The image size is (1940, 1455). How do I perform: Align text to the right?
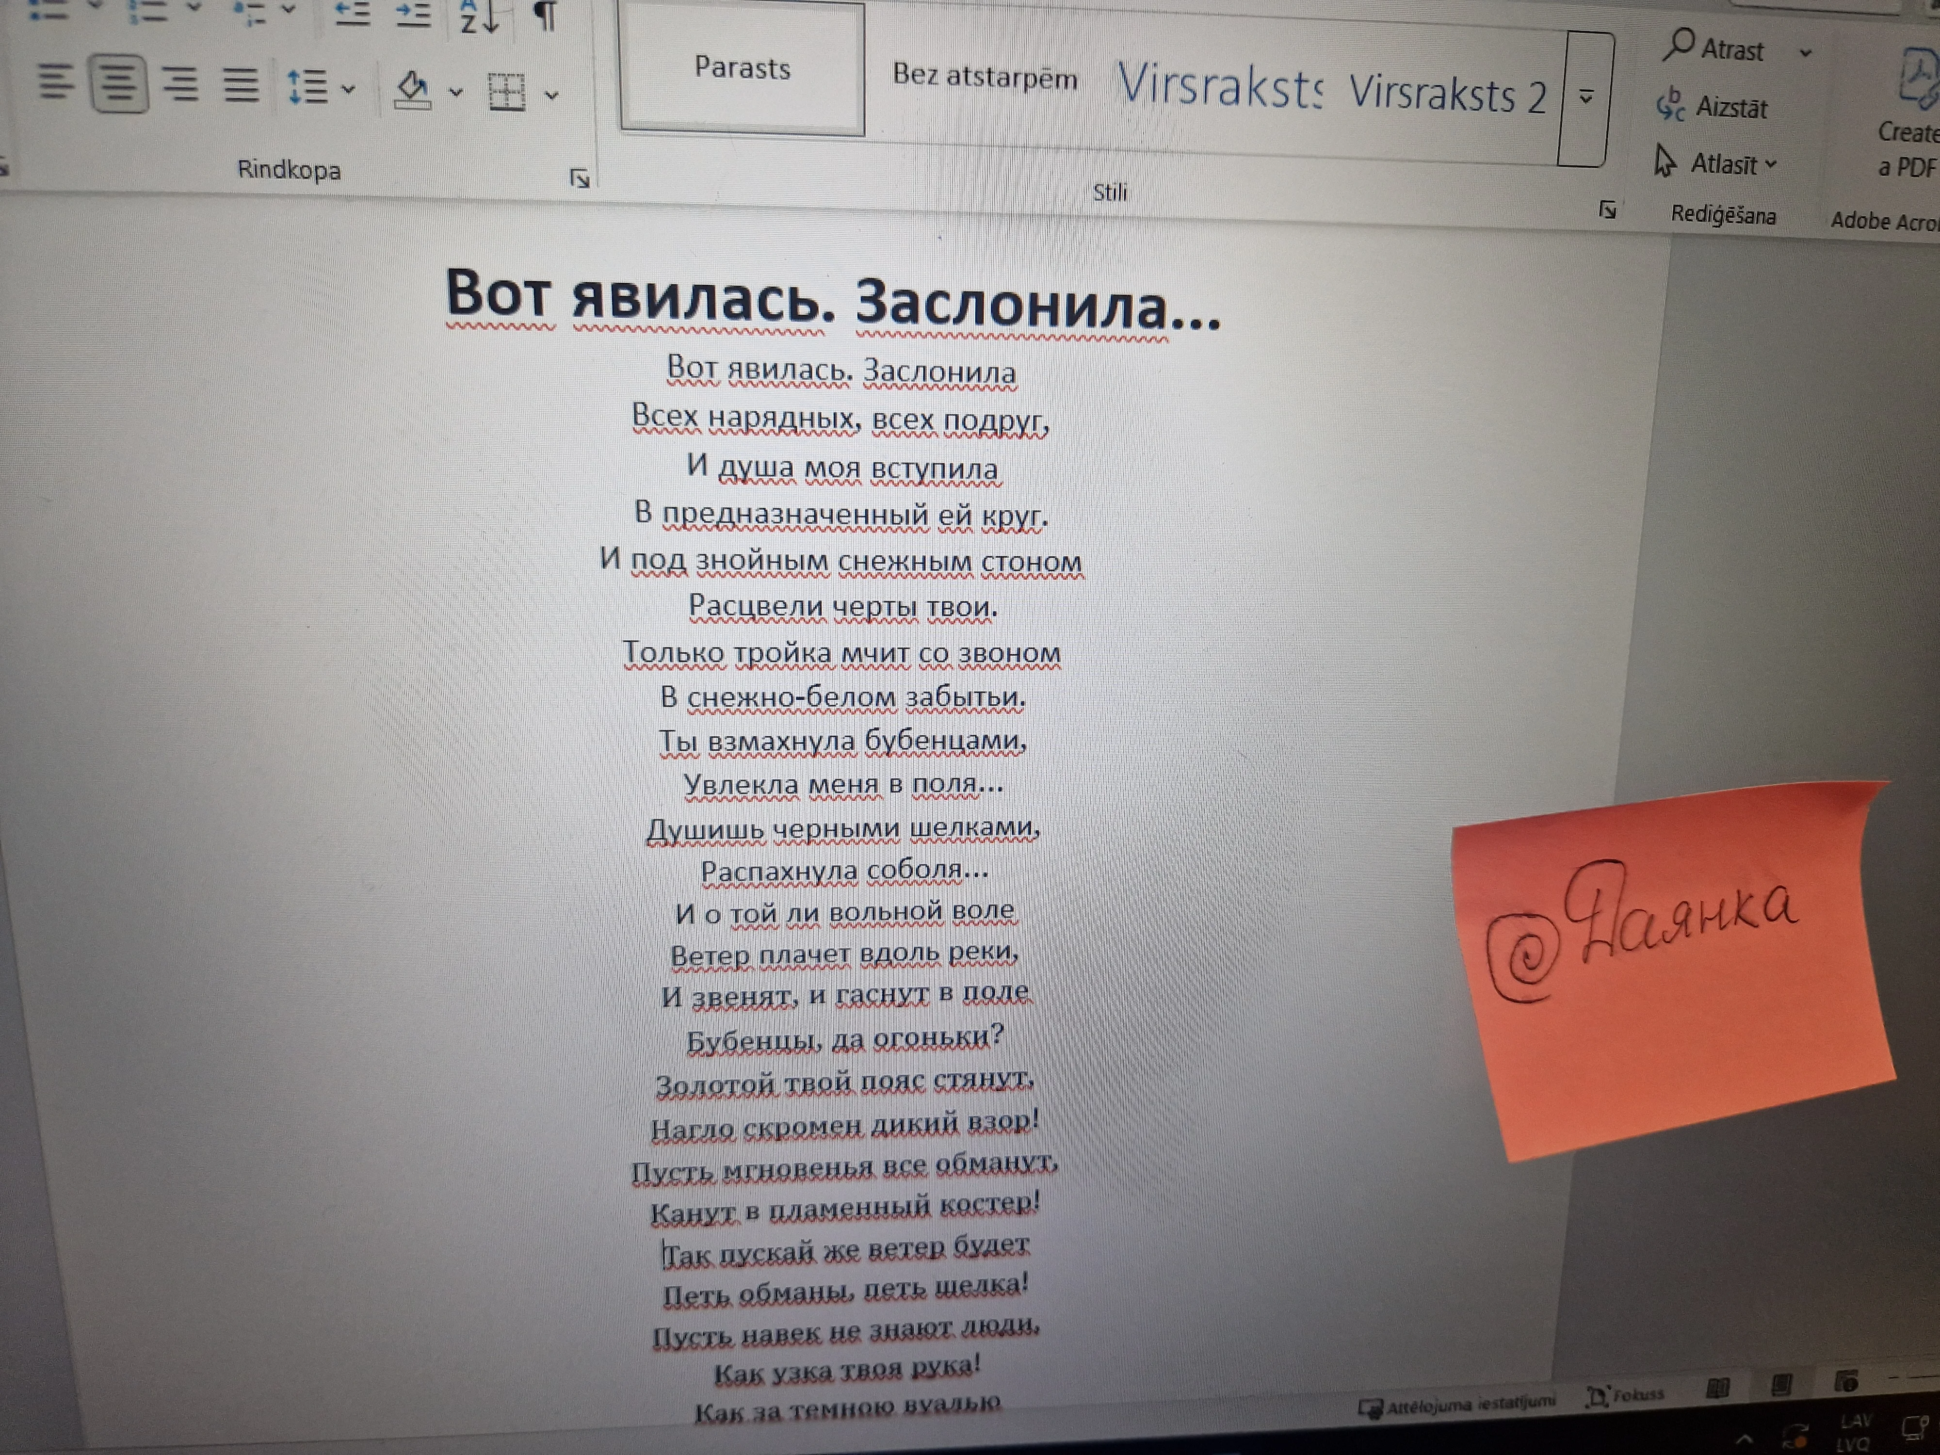point(180,84)
